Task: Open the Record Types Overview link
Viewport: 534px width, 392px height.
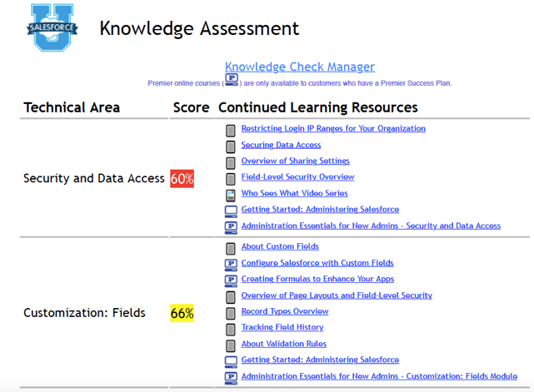Action: 285,311
